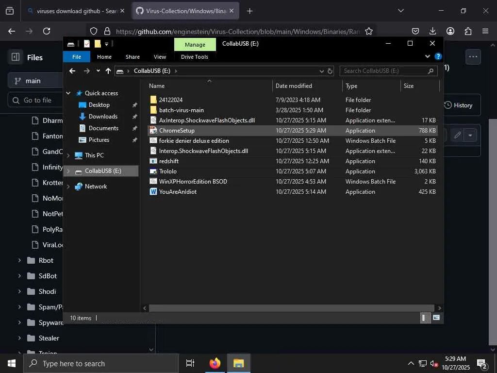
Task: Open Firefox downloads panel
Action: pyautogui.click(x=432, y=31)
